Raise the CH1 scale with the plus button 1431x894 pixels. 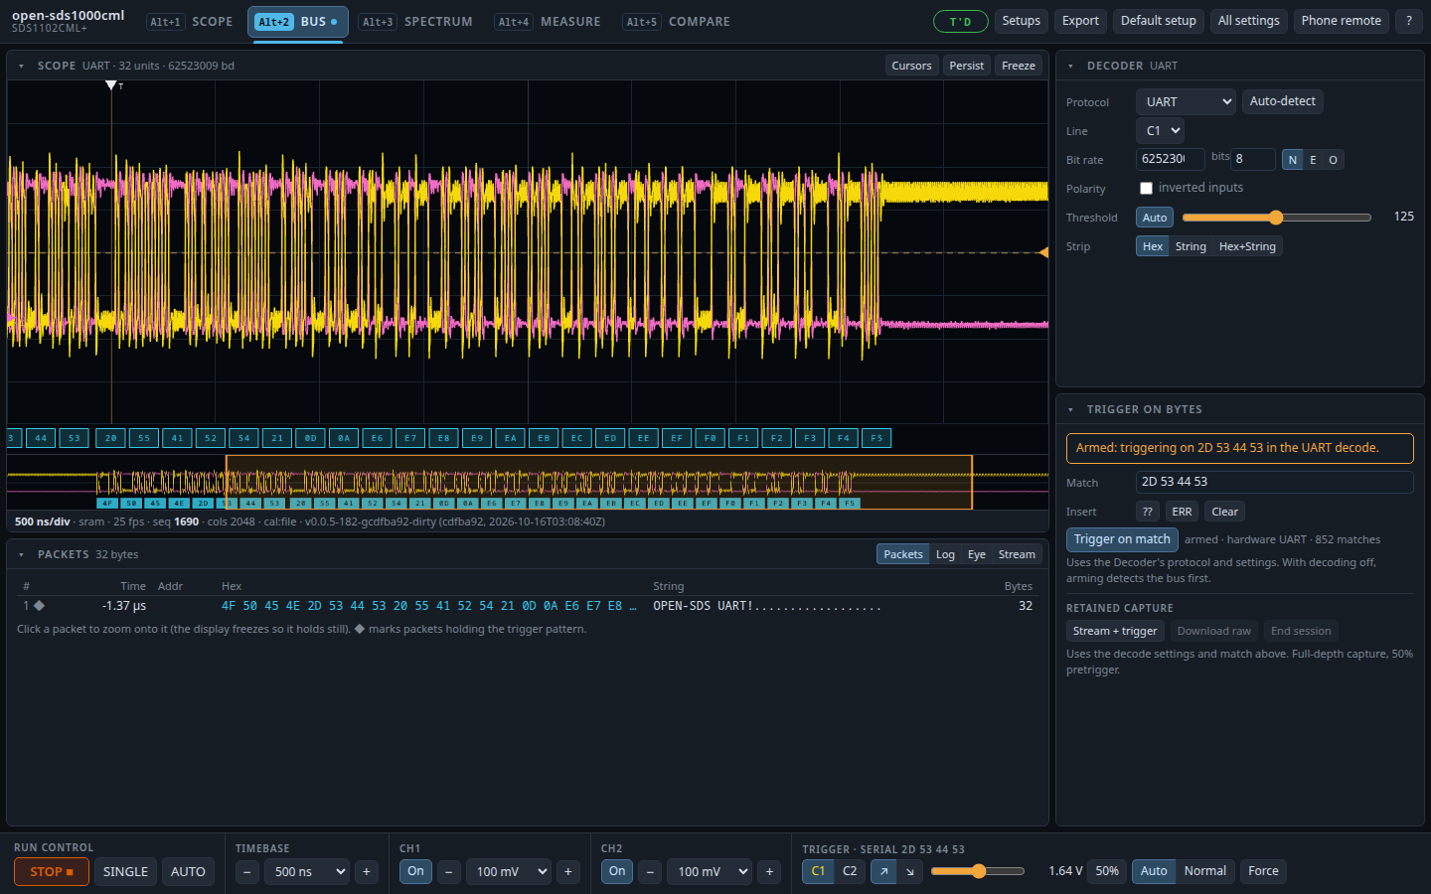click(x=568, y=872)
